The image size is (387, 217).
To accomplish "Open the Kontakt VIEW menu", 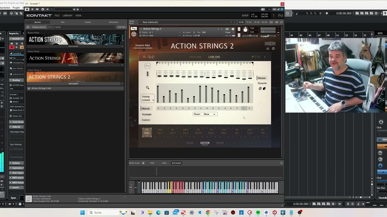I will tap(78, 15).
